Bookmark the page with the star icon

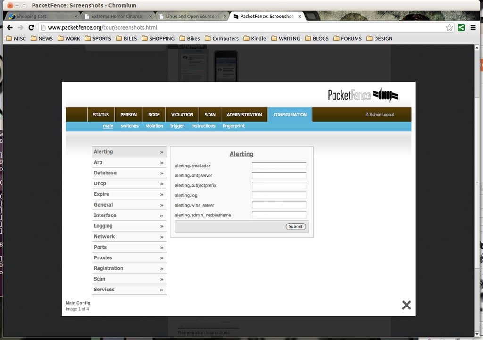[449, 27]
